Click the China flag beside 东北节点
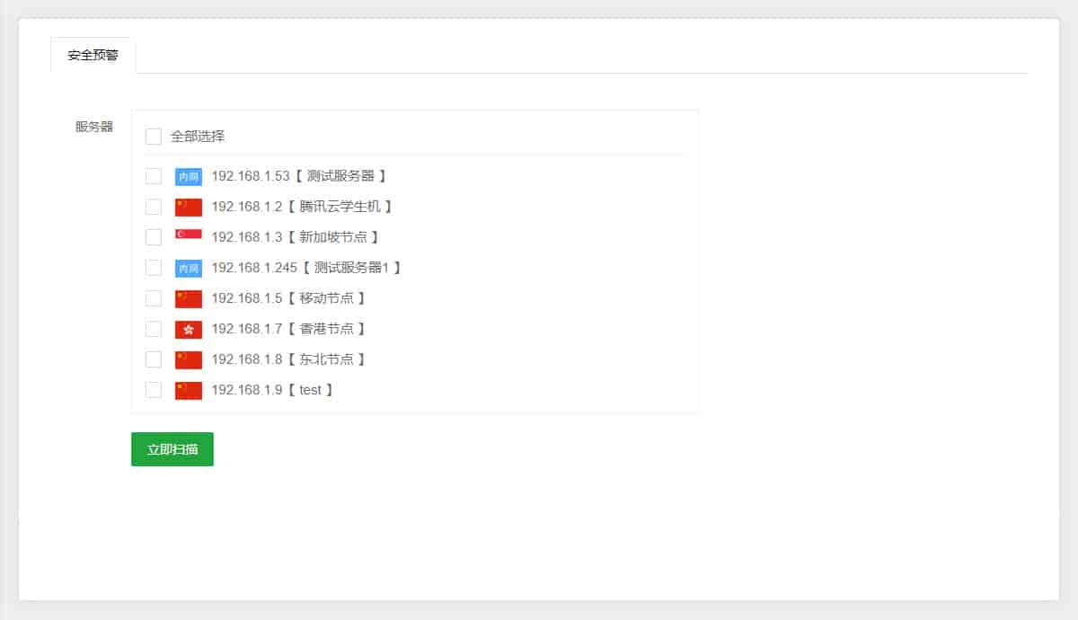This screenshot has width=1078, height=620. (x=189, y=360)
